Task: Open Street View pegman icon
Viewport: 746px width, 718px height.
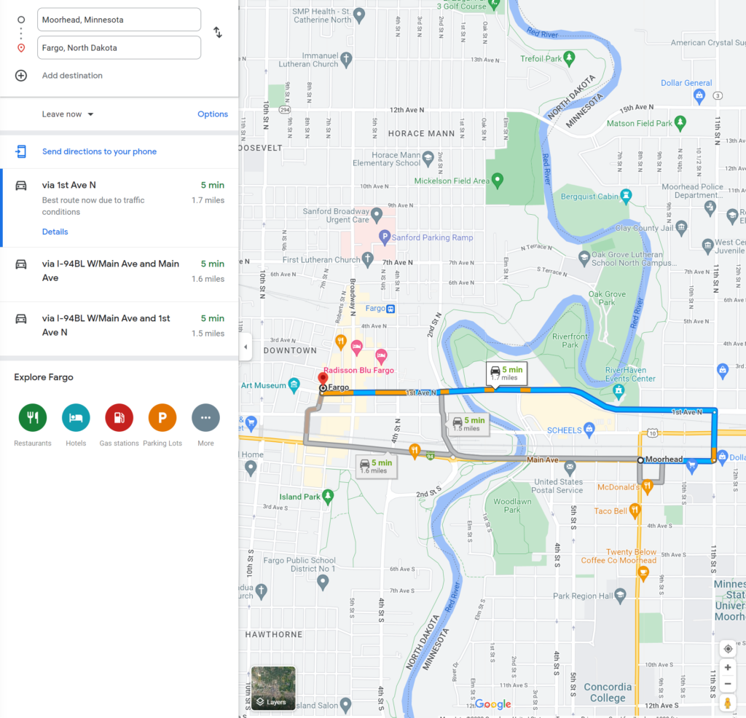Action: coord(728,703)
